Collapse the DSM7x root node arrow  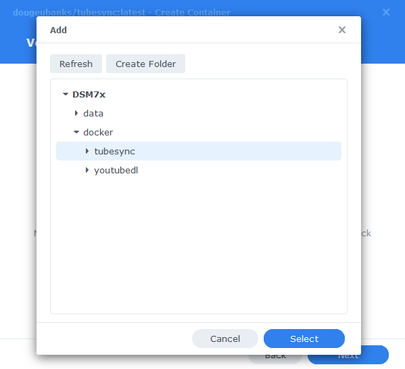[x=66, y=94]
